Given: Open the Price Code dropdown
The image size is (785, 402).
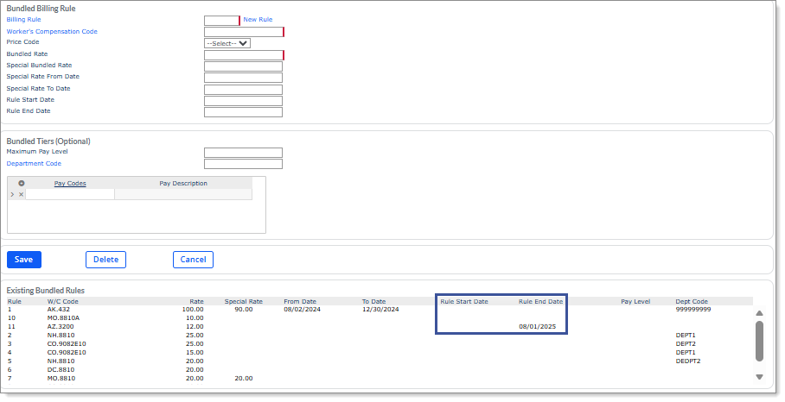Looking at the screenshot, I should [x=227, y=43].
